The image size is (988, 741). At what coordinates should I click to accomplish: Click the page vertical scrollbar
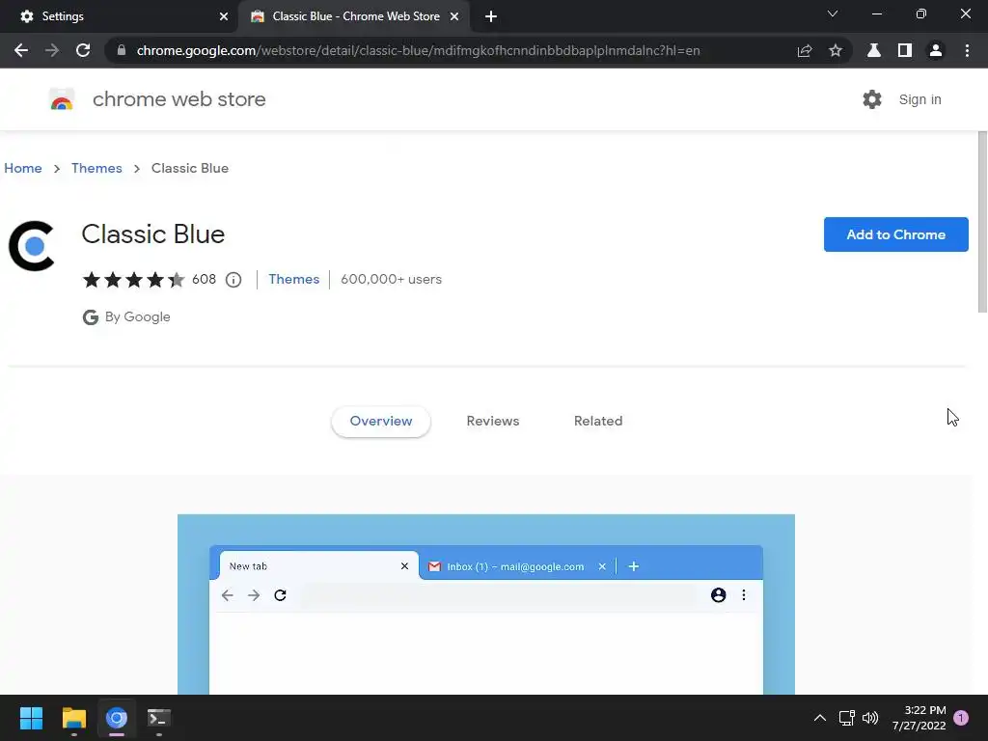[982, 222]
